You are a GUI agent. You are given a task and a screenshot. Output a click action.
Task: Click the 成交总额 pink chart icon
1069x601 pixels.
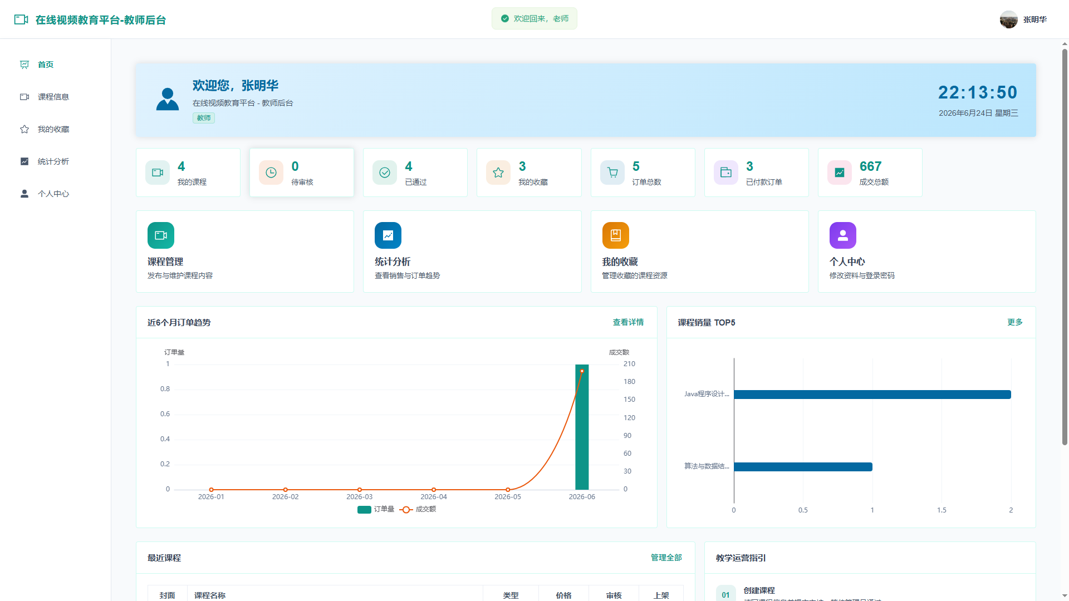coord(839,173)
